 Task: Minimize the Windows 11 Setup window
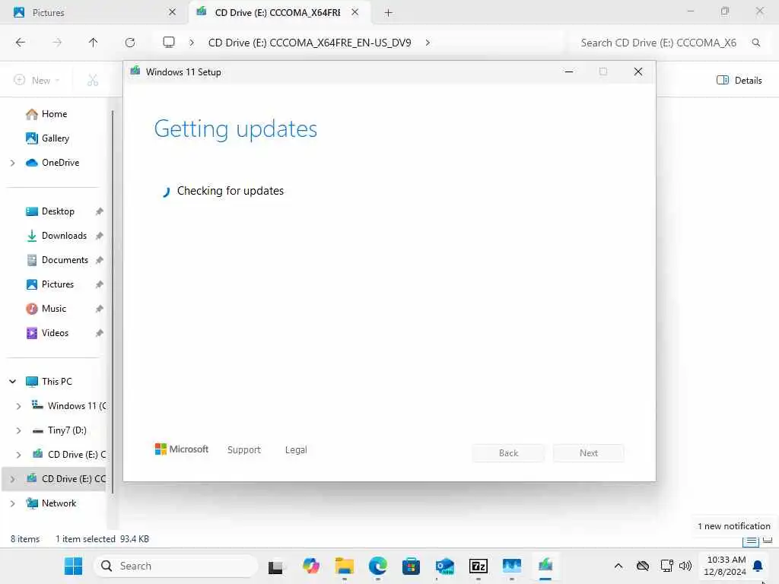click(x=569, y=71)
